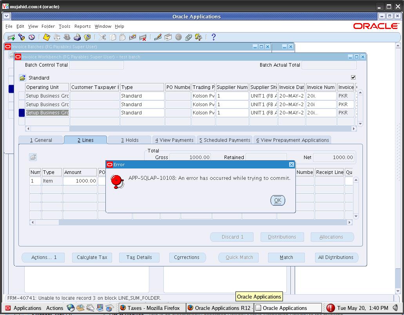The height and width of the screenshot is (315, 404).
Task: Click the Close Form folder icon
Action: tap(87, 37)
